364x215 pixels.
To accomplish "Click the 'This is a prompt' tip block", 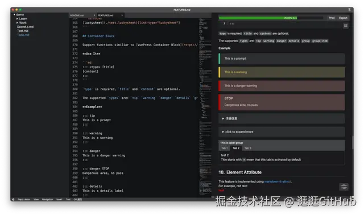I will [282, 59].
